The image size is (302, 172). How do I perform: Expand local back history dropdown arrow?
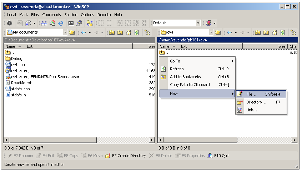click(x=90, y=32)
